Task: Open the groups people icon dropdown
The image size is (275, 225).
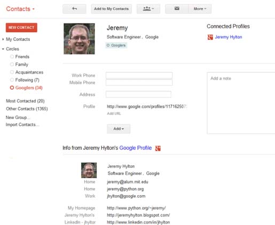Action: tap(148, 9)
